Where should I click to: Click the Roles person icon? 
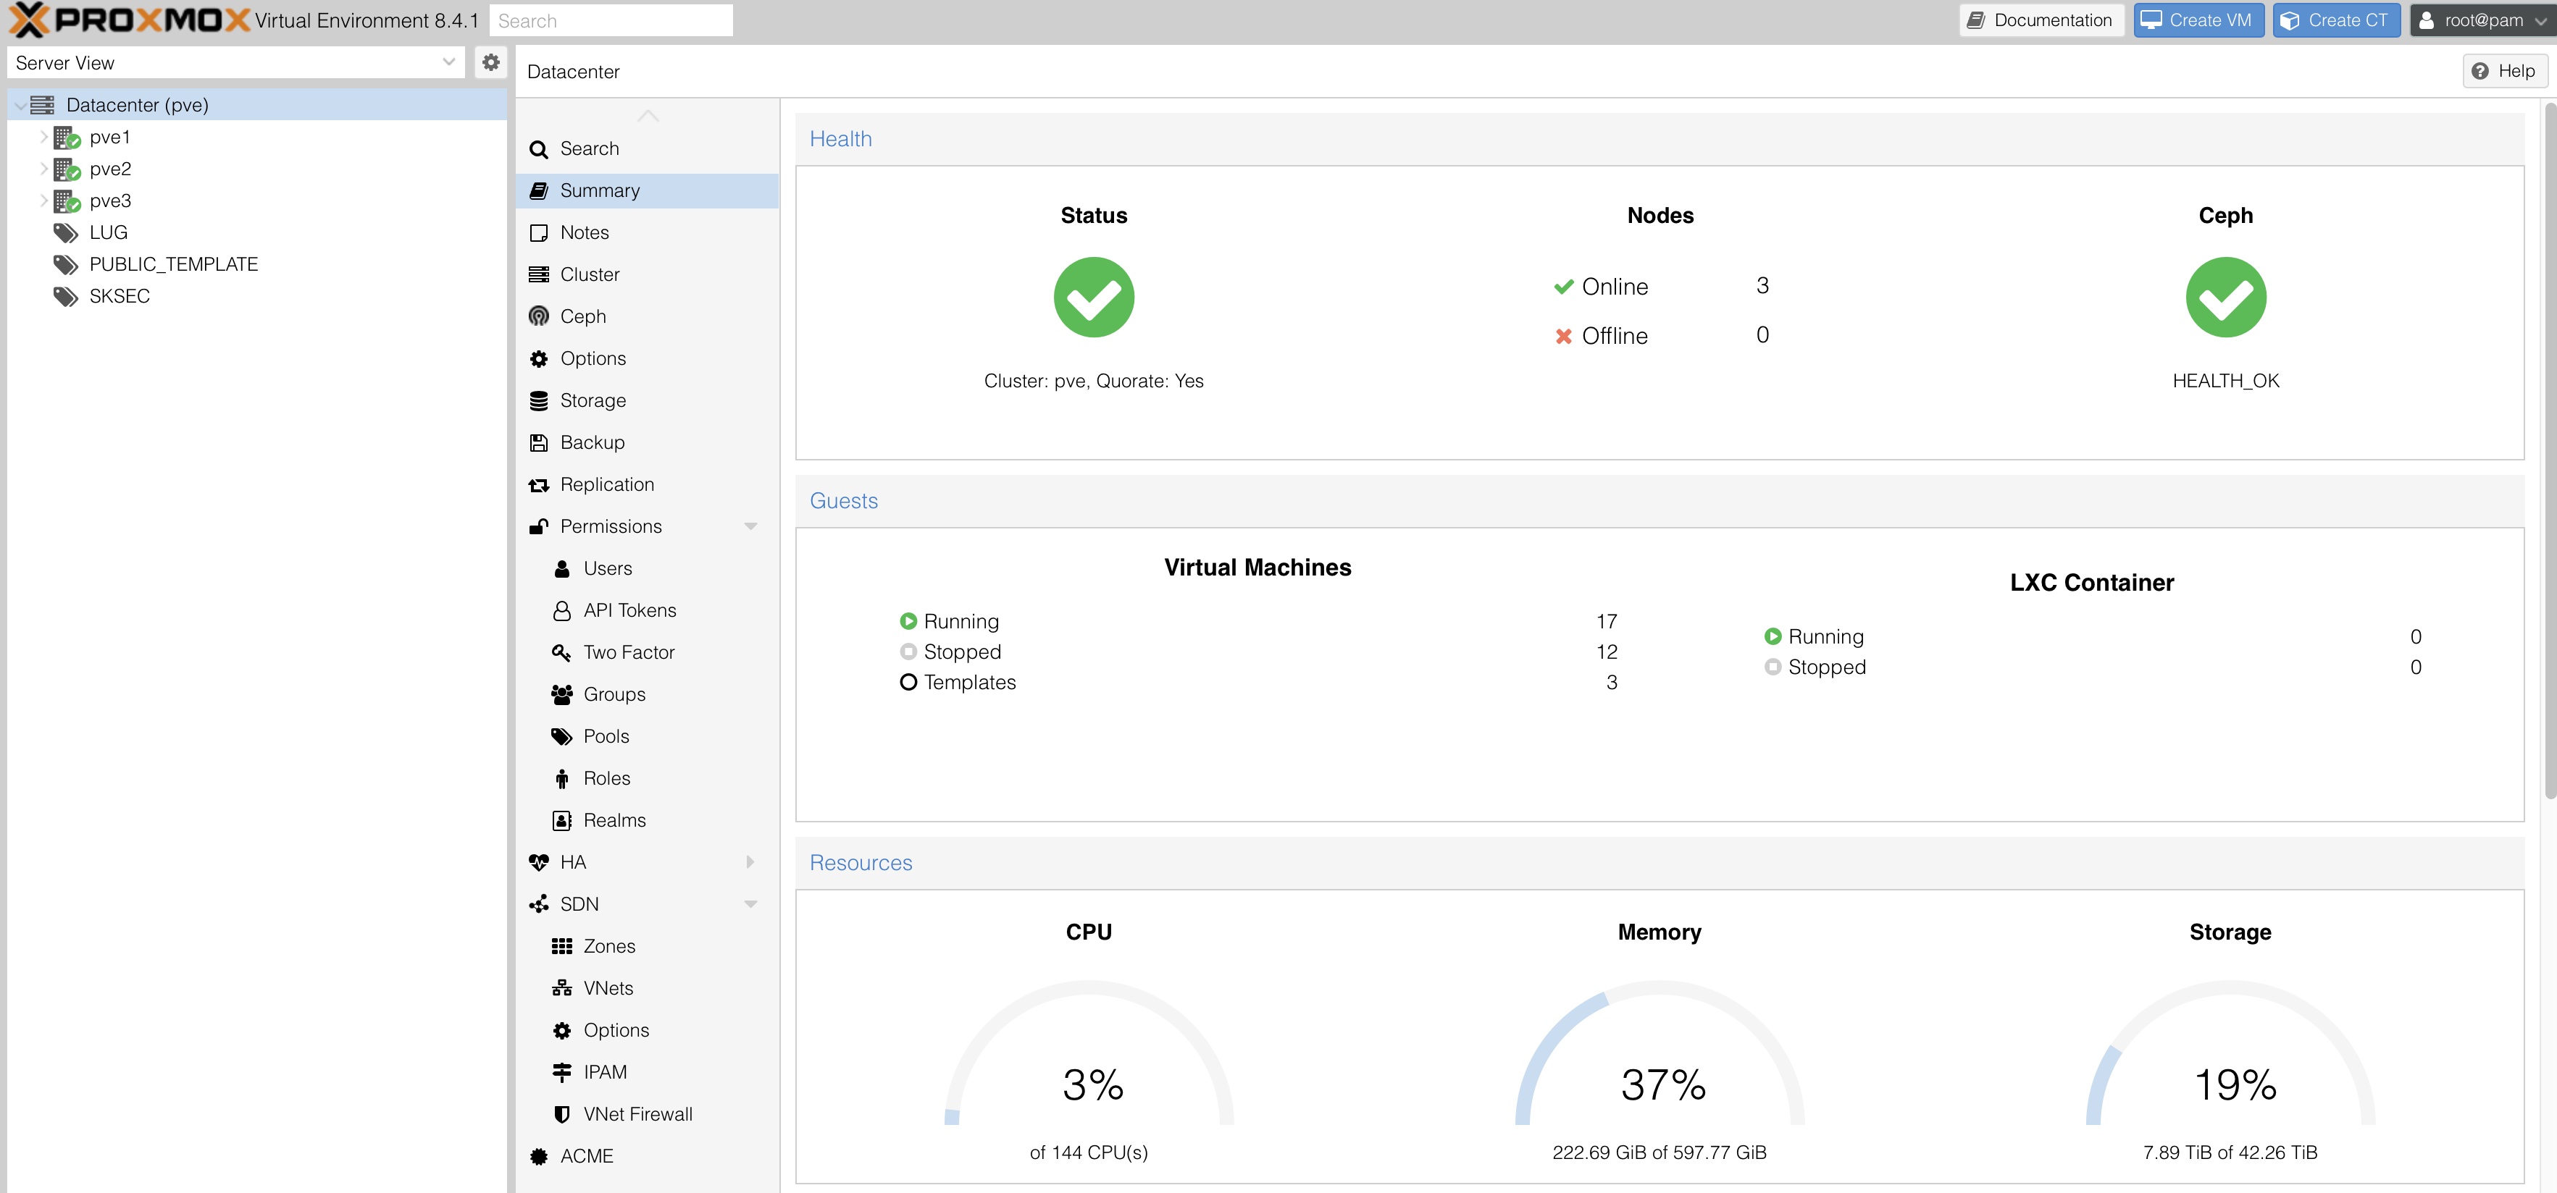point(562,778)
